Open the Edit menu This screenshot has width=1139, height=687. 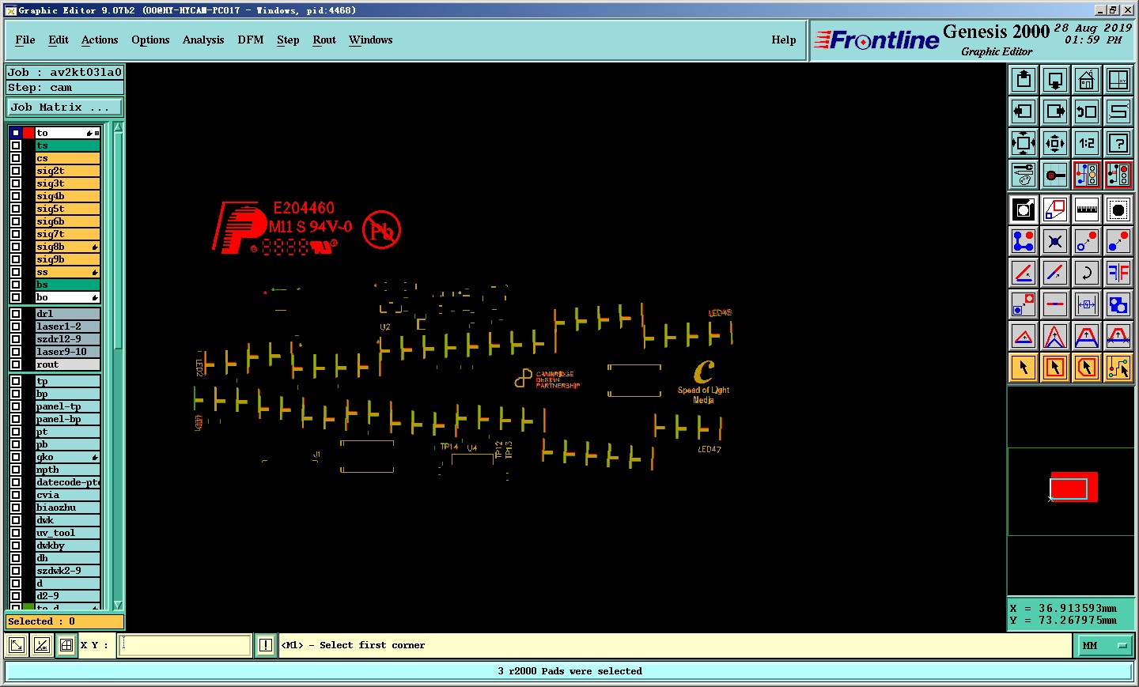pos(59,40)
